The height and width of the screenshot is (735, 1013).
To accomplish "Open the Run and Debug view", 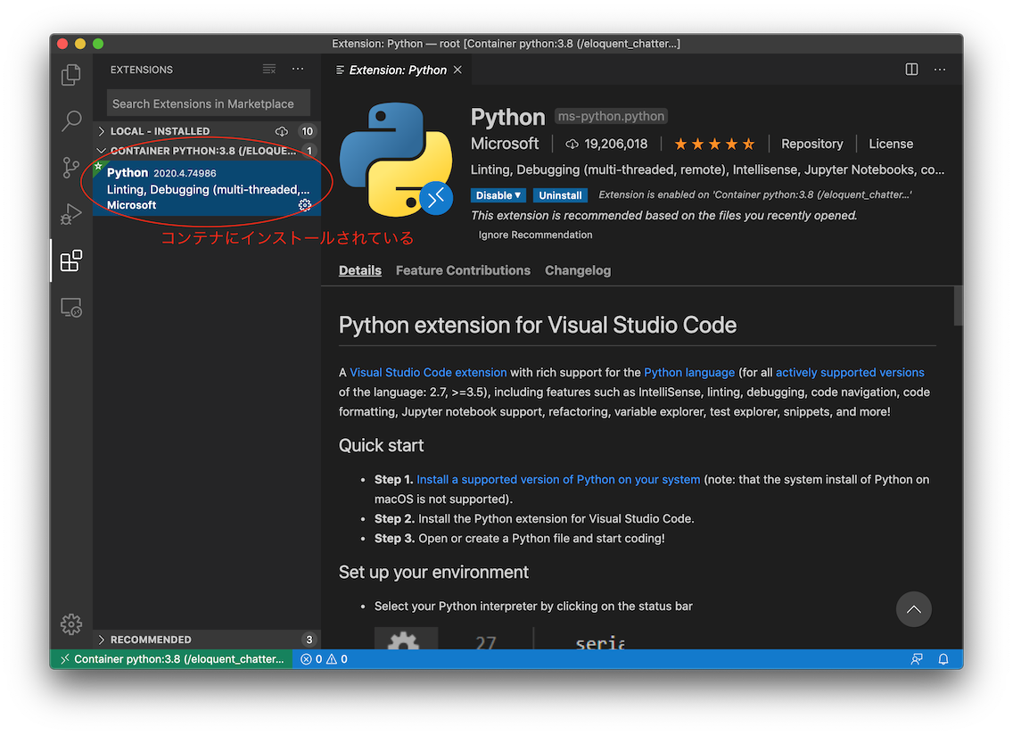I will tap(71, 214).
